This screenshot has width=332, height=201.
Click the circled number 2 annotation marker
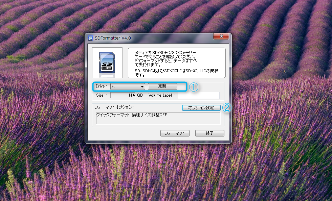[227, 108]
